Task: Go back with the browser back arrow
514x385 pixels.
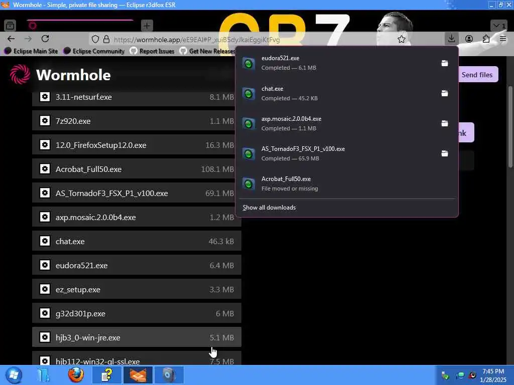Action: pos(11,39)
